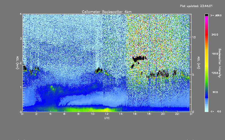Click the colorbar label '180.0'
The image size is (225, 140).
[215, 54]
